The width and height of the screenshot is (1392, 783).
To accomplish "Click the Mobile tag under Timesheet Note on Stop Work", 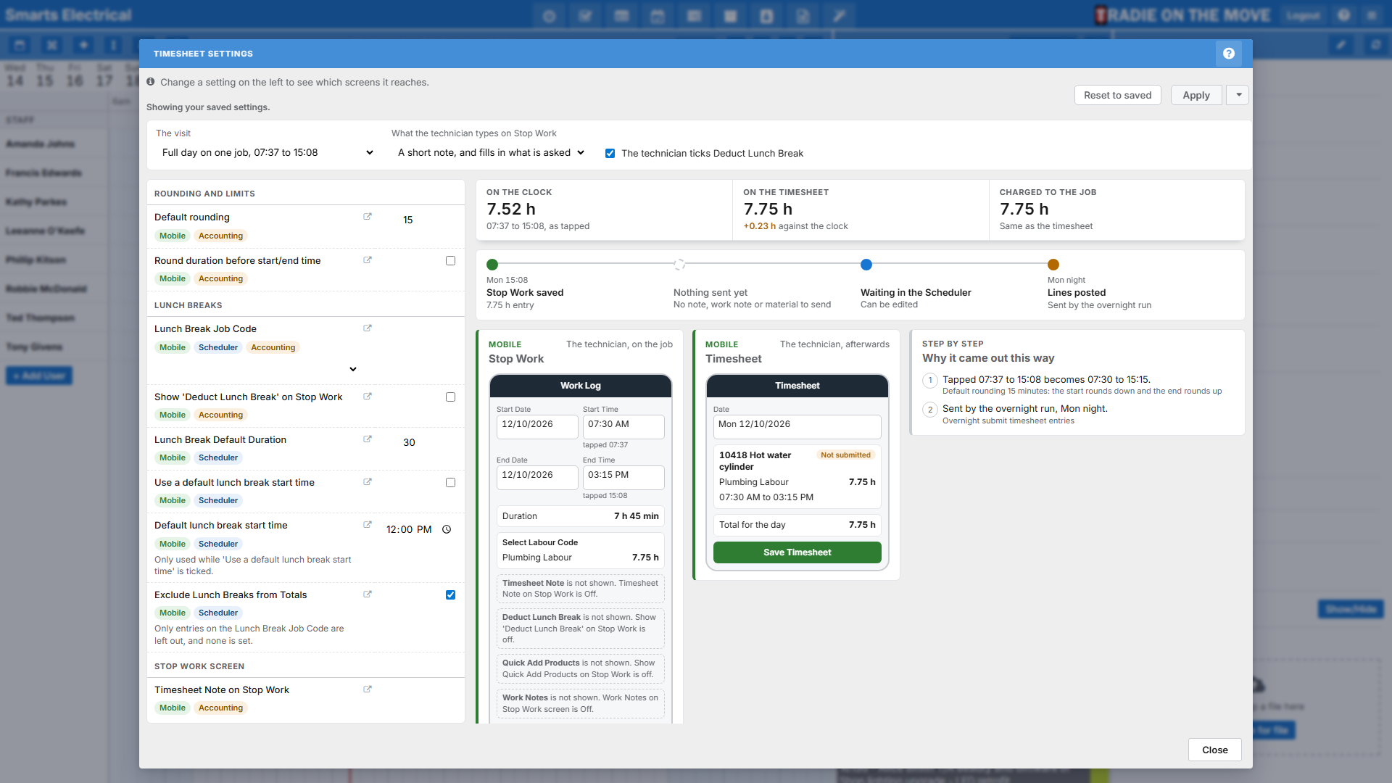I will 173,708.
